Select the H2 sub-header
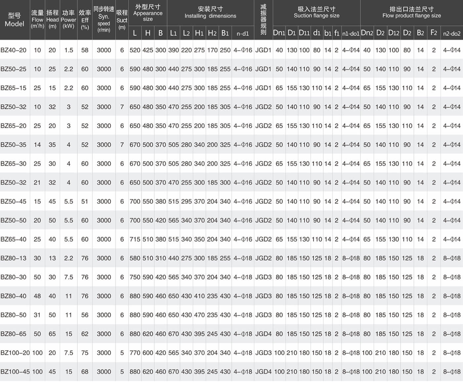 point(212,33)
